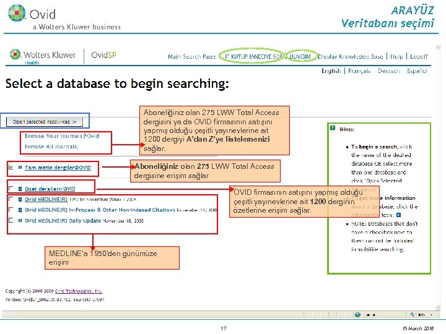Image resolution: width=446 pixels, height=334 pixels.
Task: Click Logoff in the top menu
Action: pyautogui.click(x=419, y=56)
